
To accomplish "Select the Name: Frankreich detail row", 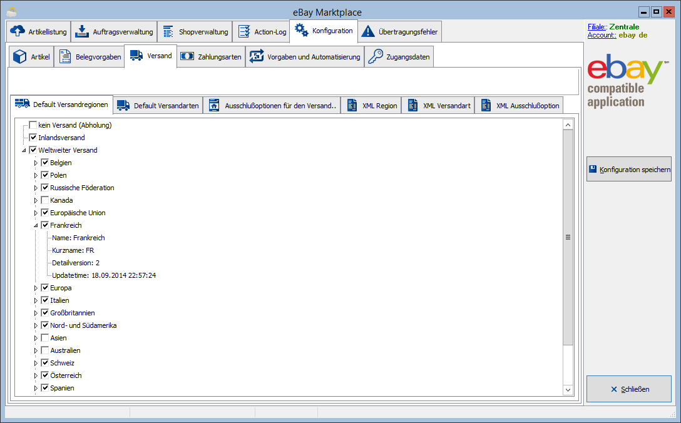I will pyautogui.click(x=78, y=238).
